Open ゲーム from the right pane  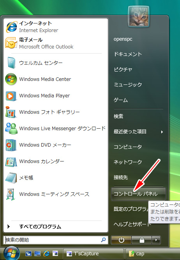coord(121,100)
